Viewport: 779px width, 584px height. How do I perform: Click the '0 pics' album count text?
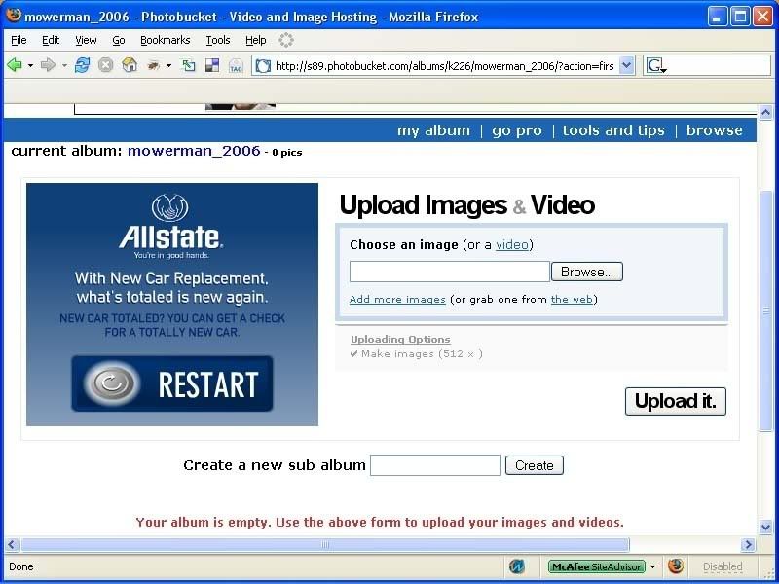(x=286, y=153)
